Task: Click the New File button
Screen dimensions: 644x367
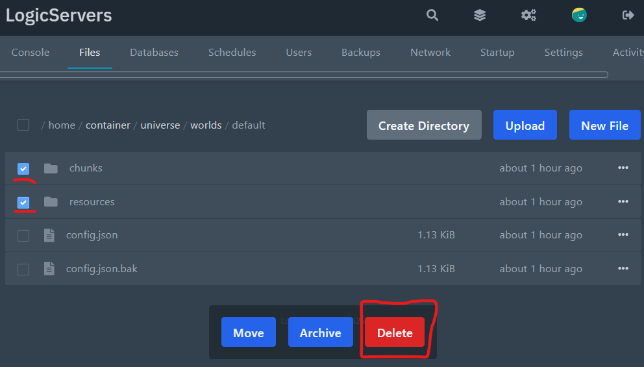Action: pos(604,125)
